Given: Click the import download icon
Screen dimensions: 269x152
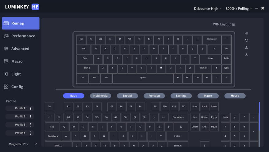Looking at the screenshot, I should tap(247, 54).
